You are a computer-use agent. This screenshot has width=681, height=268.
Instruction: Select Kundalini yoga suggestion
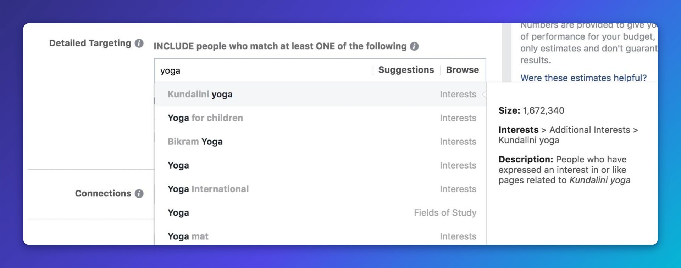[x=320, y=95]
